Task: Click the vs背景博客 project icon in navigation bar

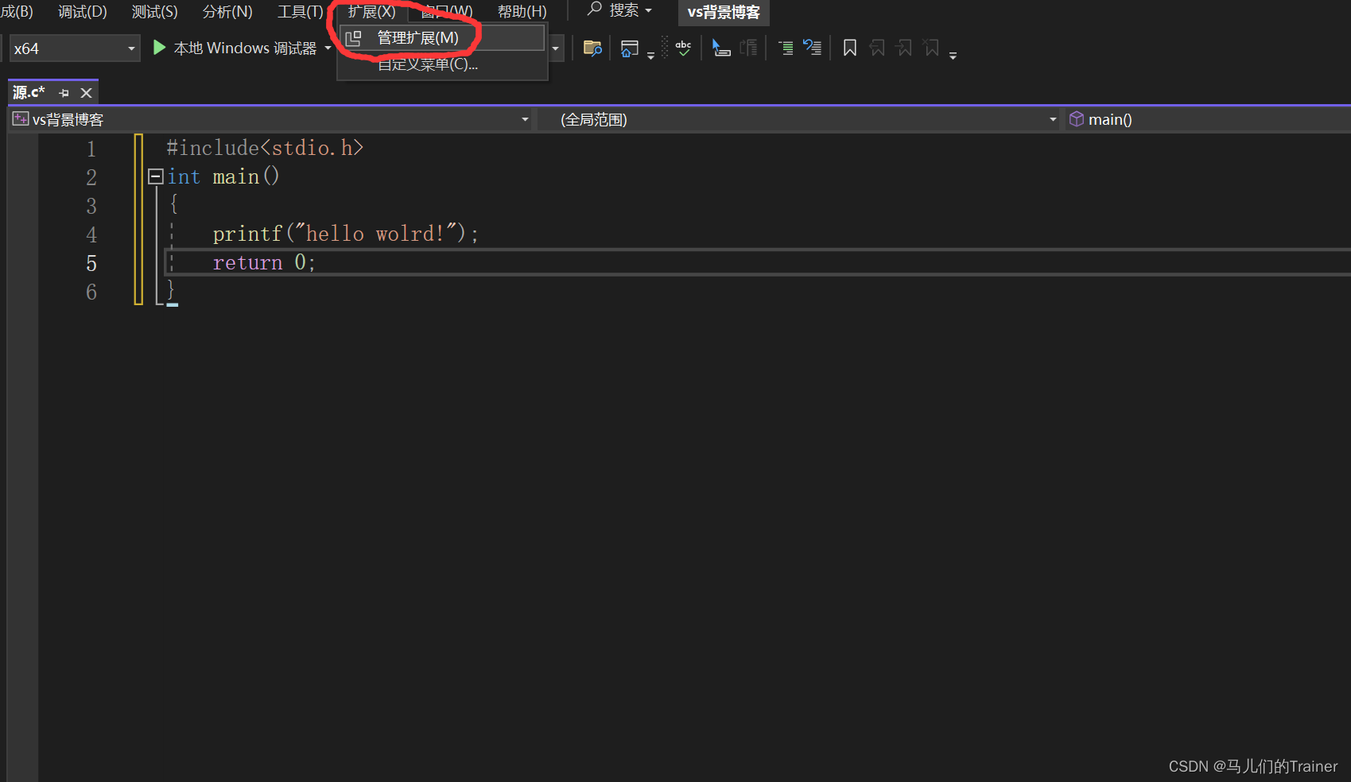Action: pos(21,119)
